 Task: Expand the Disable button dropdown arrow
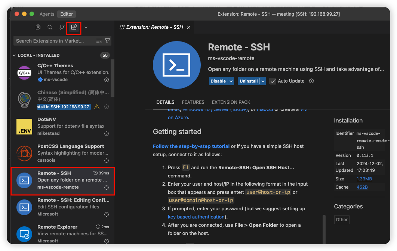[x=231, y=81]
